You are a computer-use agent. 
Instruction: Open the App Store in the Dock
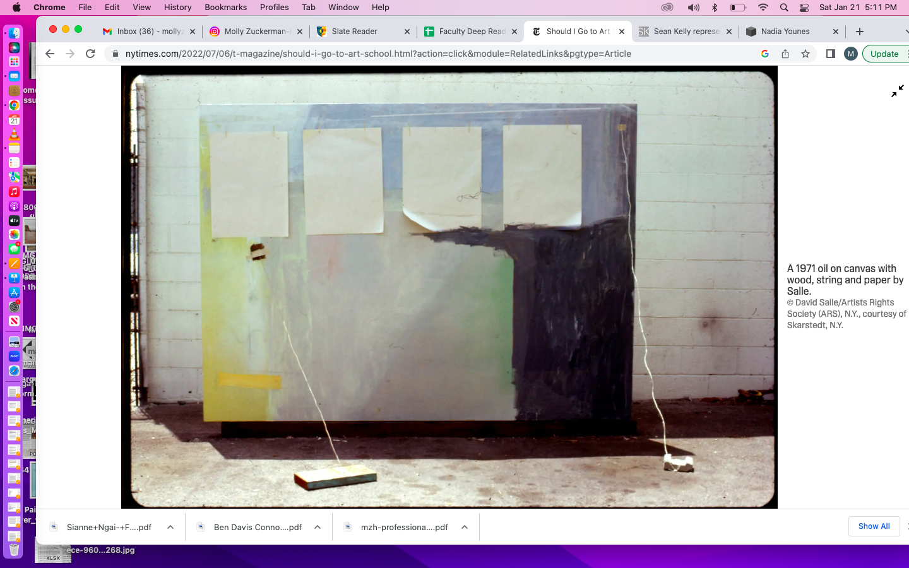(14, 292)
